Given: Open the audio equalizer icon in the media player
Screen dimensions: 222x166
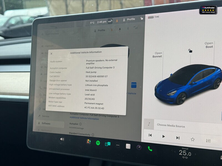Looking at the screenshot, I should point(208,141).
